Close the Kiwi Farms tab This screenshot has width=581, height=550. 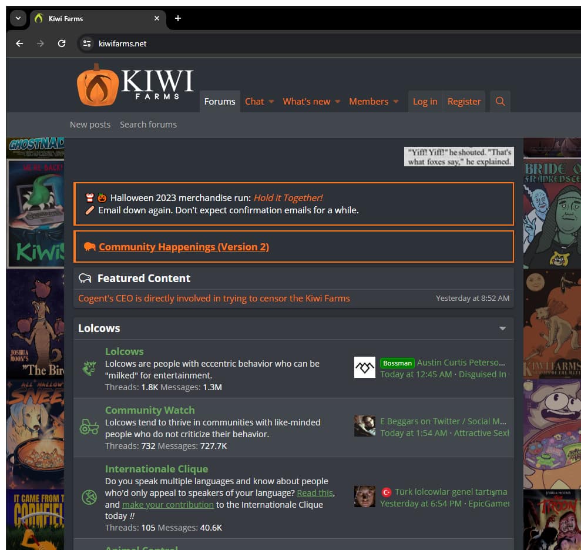click(x=157, y=18)
